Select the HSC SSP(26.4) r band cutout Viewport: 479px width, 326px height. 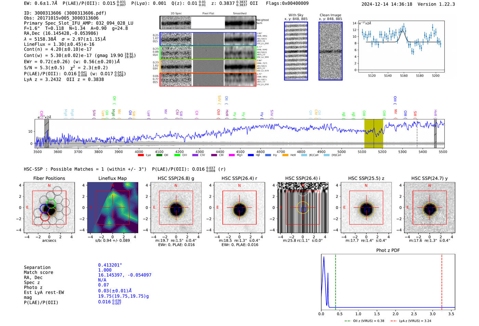point(239,208)
